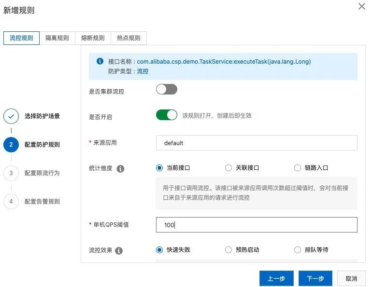Click step 2 circle 配置防护规则
This screenshot has width=372, height=287.
(11, 145)
